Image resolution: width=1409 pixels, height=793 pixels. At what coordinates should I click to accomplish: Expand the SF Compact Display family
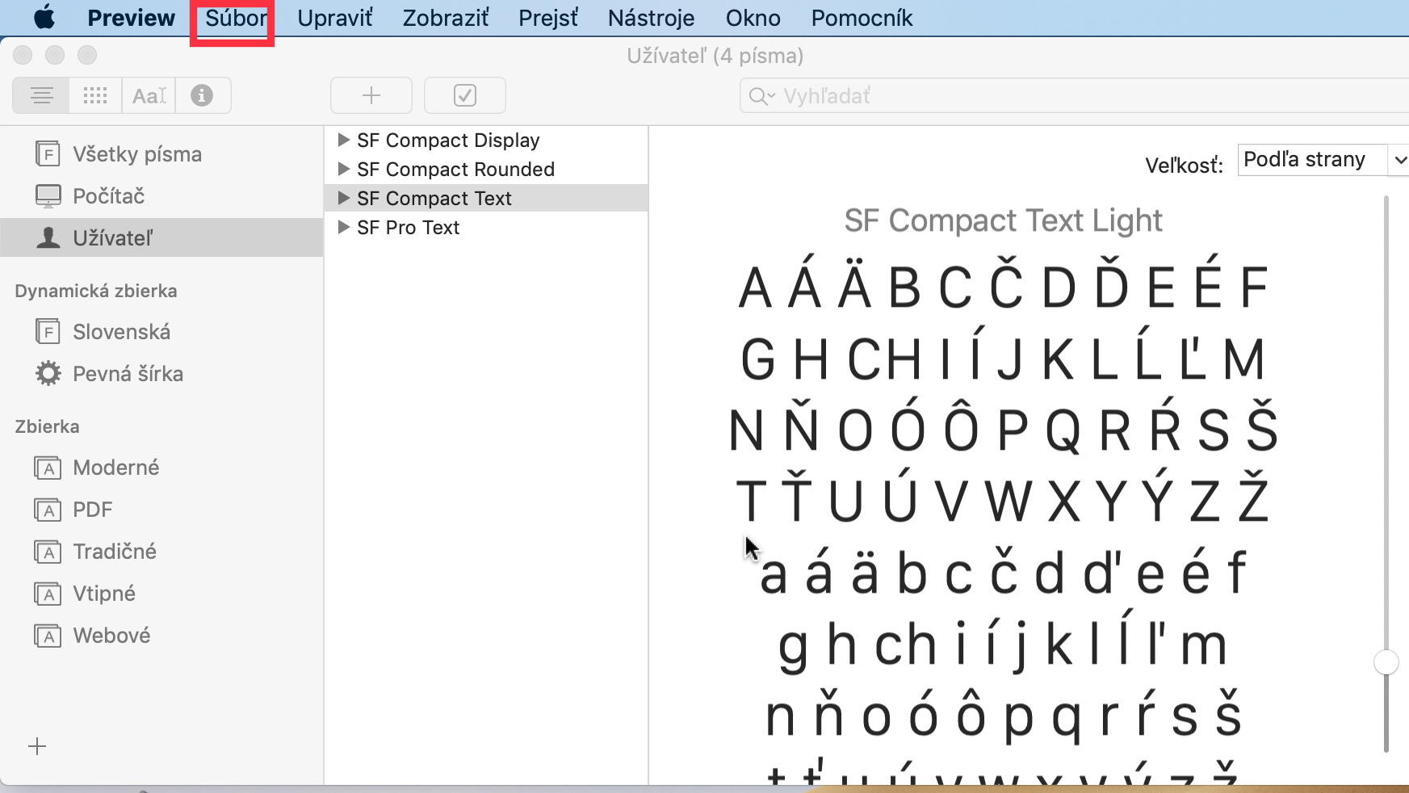click(x=343, y=140)
